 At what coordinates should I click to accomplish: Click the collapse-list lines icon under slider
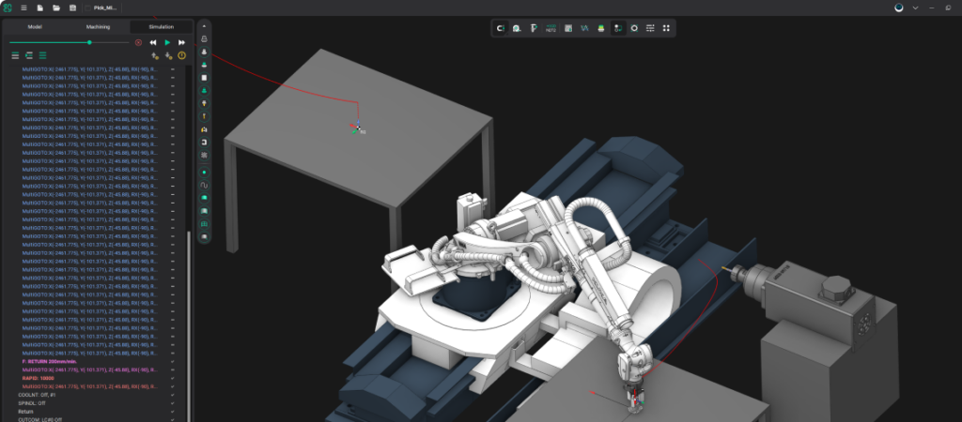pos(15,56)
